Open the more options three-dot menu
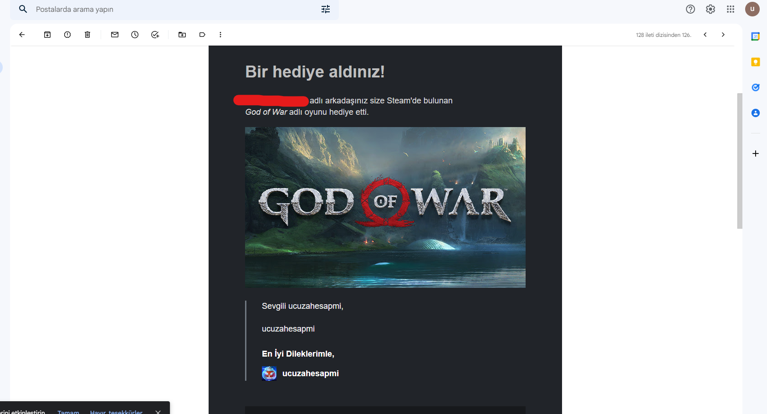This screenshot has height=414, width=767. (x=220, y=35)
